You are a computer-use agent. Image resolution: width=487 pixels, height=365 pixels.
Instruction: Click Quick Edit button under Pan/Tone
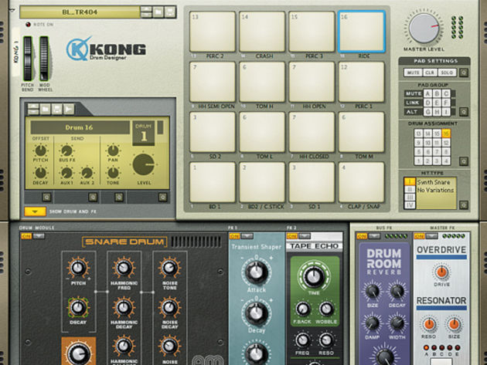(x=119, y=198)
